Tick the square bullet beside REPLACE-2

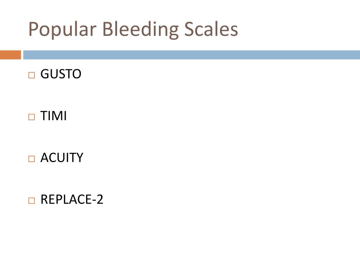click(32, 200)
